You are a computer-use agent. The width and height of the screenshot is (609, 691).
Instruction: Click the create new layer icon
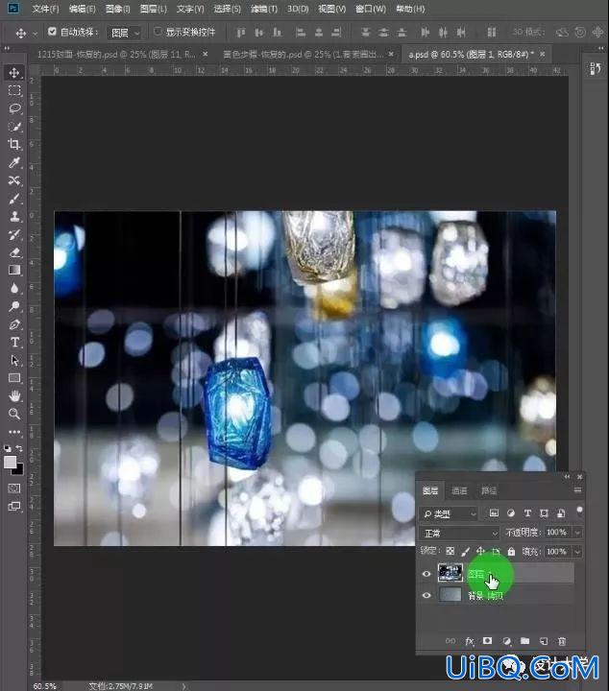click(544, 641)
